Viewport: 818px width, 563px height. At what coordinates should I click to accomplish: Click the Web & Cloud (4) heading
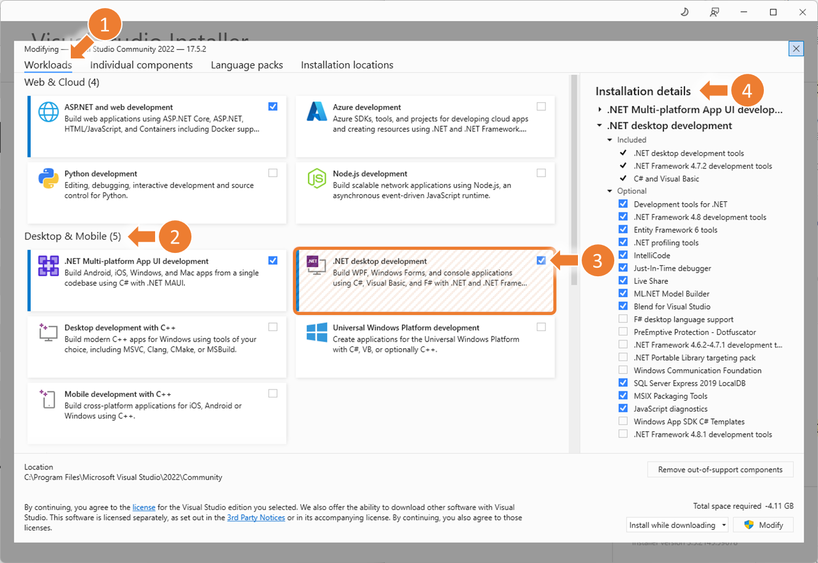coord(62,82)
